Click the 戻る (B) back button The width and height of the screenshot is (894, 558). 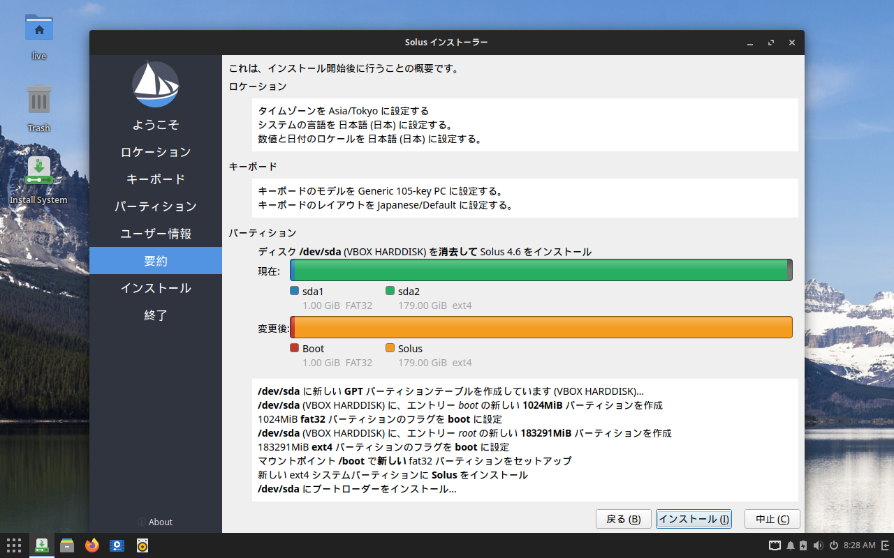point(624,519)
